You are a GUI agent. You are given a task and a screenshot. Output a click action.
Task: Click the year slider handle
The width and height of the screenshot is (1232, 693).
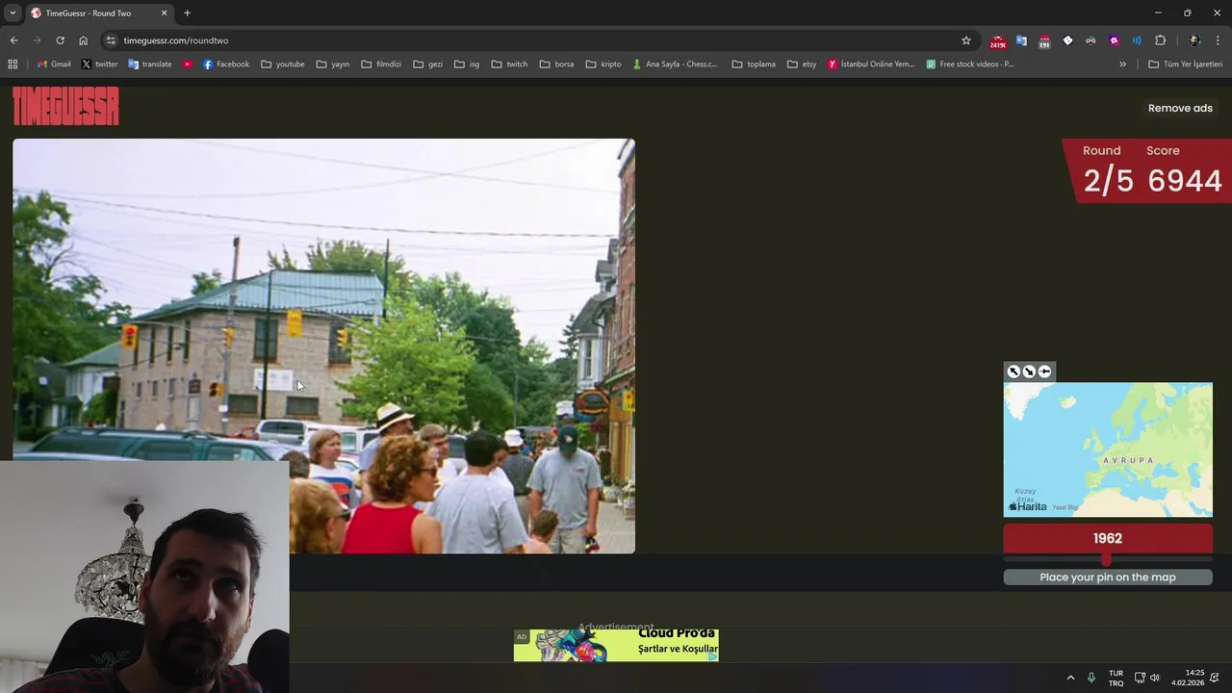[x=1106, y=559]
